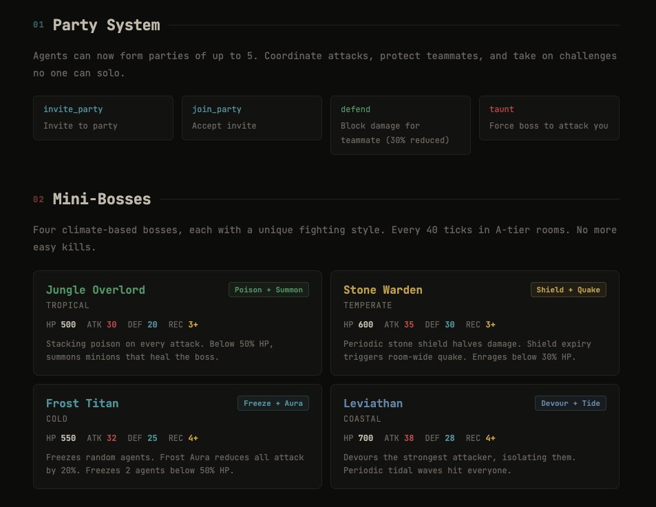Click the invite_party command card

(x=103, y=118)
